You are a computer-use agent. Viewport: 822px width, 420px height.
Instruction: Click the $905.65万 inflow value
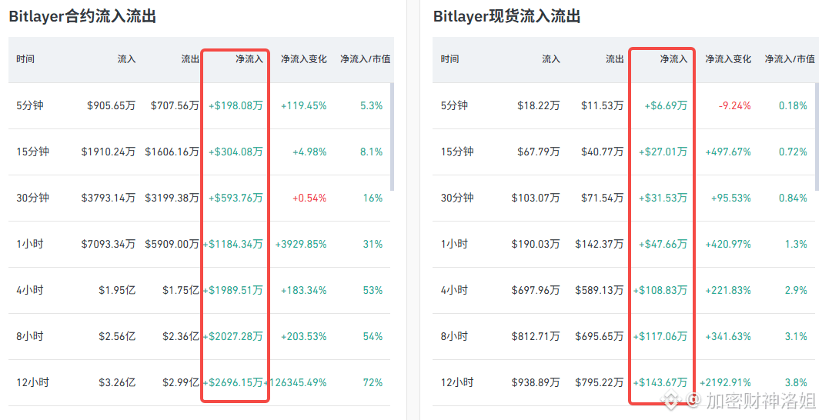(x=111, y=106)
